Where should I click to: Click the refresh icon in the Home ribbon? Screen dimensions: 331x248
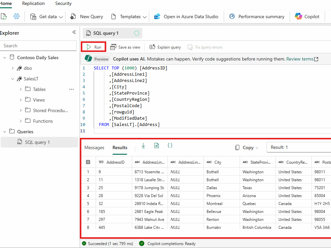point(4,17)
